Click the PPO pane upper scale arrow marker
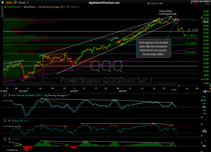This screenshot has height=152, width=211. click(x=201, y=100)
